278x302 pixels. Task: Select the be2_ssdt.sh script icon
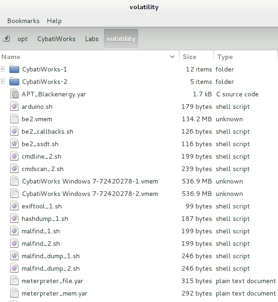pos(14,144)
